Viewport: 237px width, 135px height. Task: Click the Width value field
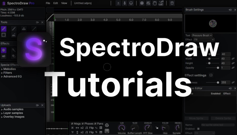pos(226,59)
